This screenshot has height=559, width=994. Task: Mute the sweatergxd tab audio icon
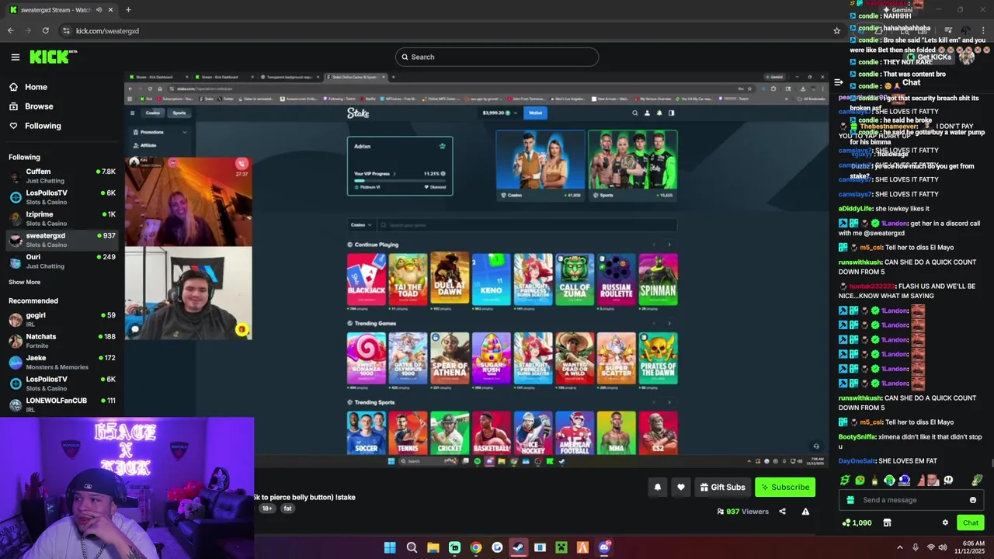[x=99, y=9]
